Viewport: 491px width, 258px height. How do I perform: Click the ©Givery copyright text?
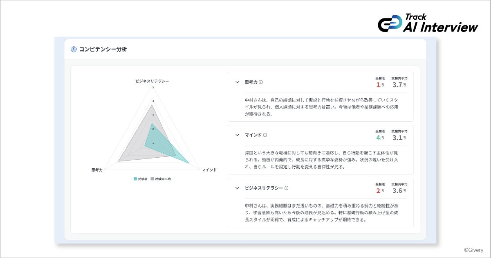(473, 250)
